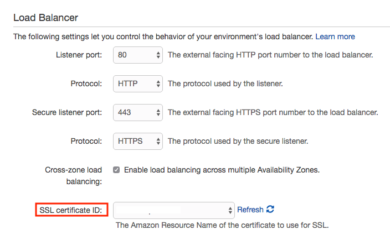Expand the Secure listener port 443 dropdown
The width and height of the screenshot is (390, 245).
click(x=138, y=112)
